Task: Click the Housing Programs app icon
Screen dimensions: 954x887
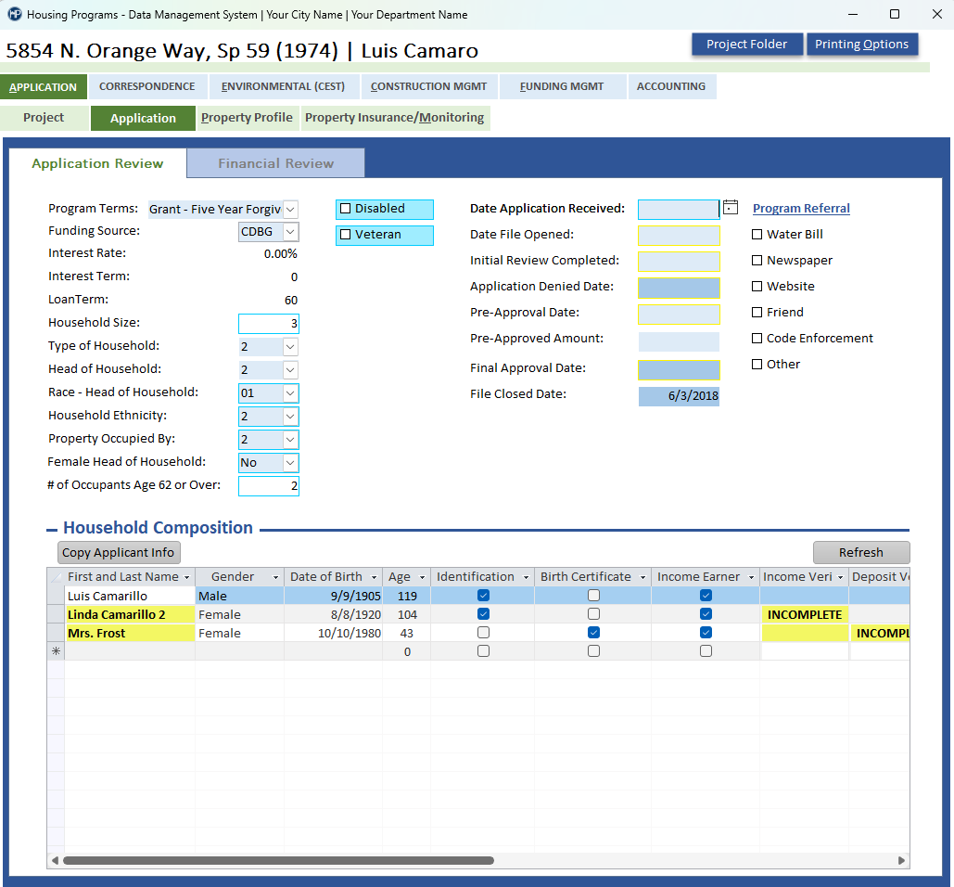Action: (x=15, y=14)
